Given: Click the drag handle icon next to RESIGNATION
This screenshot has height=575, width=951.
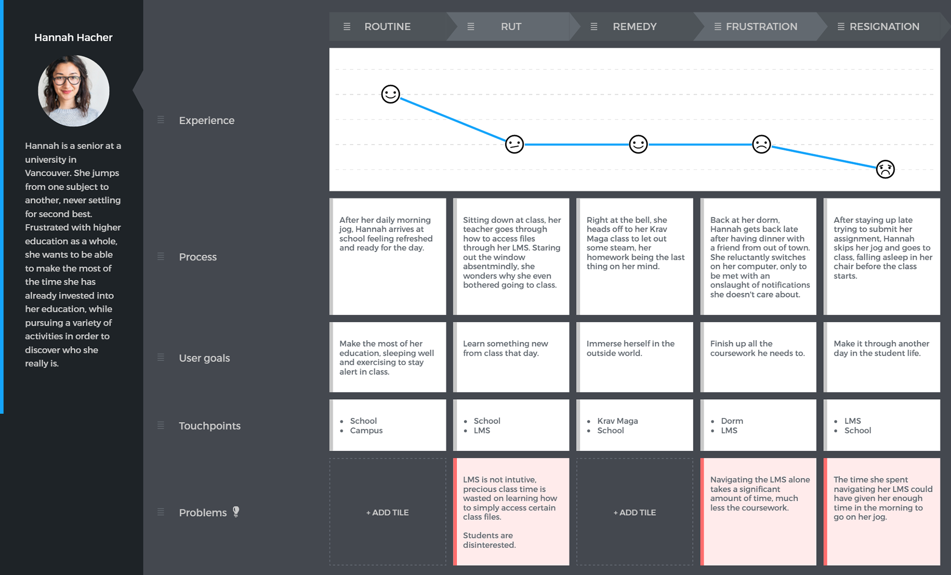Looking at the screenshot, I should coord(841,27).
